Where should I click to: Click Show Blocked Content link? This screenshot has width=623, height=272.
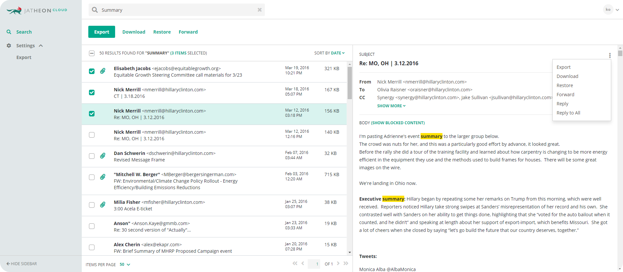(x=398, y=123)
